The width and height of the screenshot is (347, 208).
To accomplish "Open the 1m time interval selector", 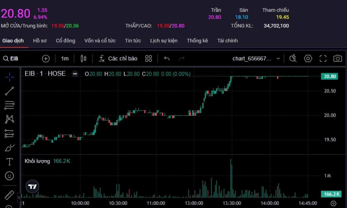I will (x=65, y=58).
